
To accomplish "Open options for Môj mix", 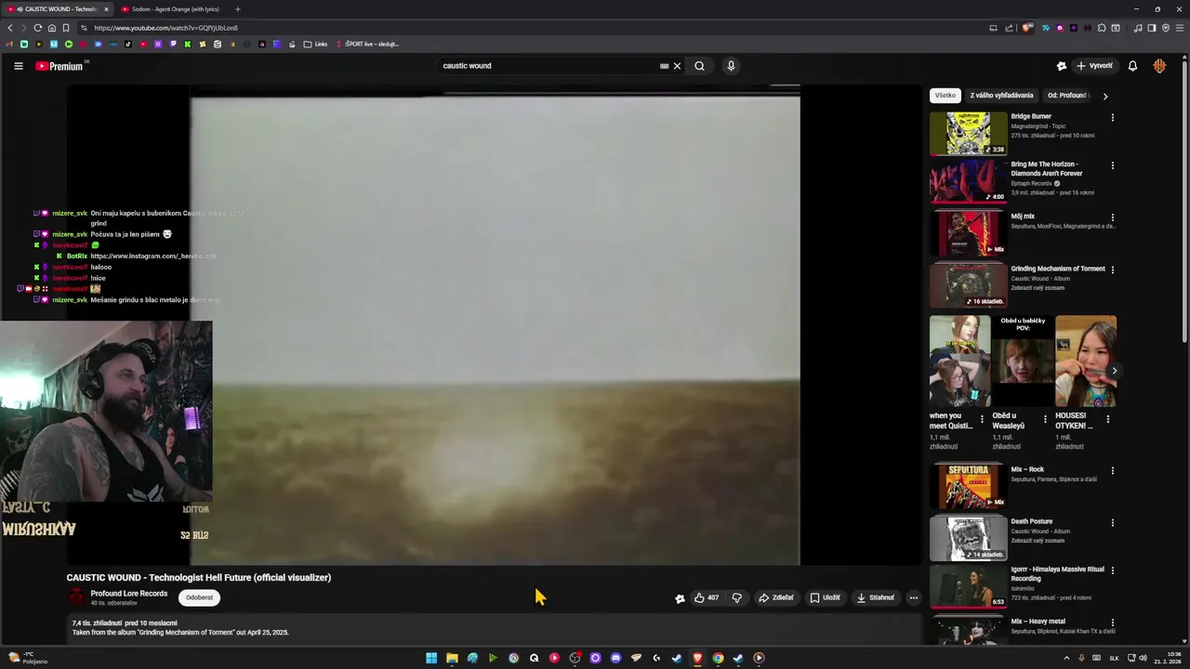I will [1112, 218].
